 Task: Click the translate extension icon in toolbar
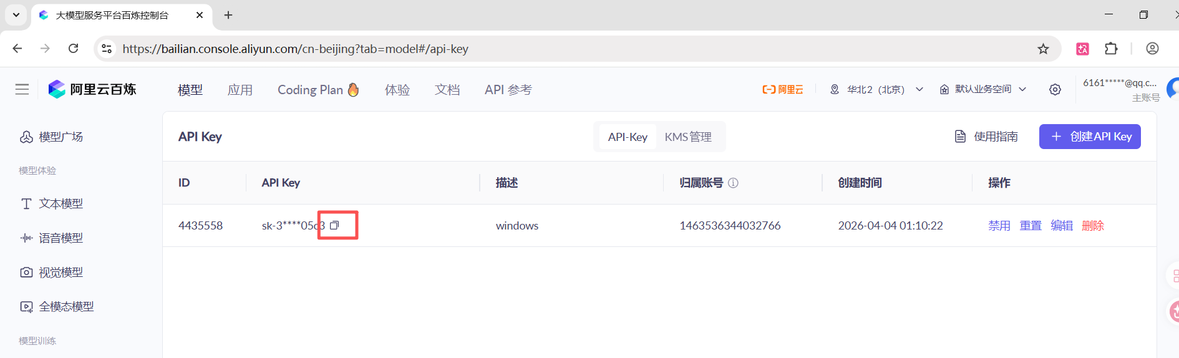point(1083,49)
